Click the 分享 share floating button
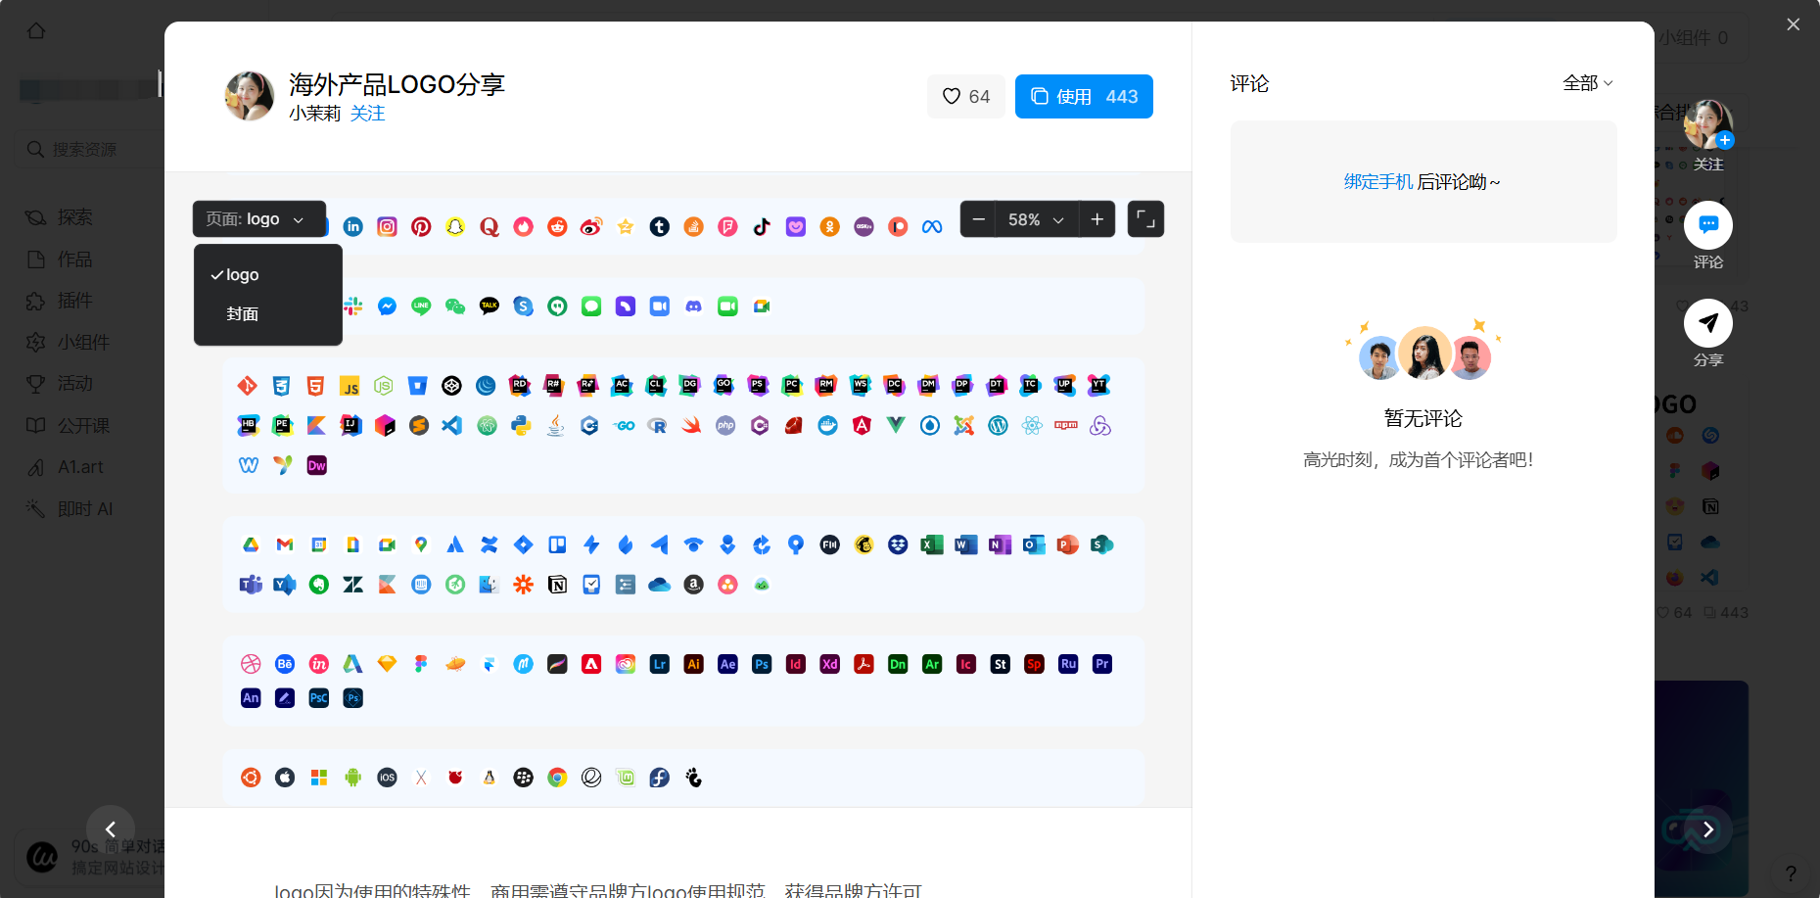 pyautogui.click(x=1708, y=323)
